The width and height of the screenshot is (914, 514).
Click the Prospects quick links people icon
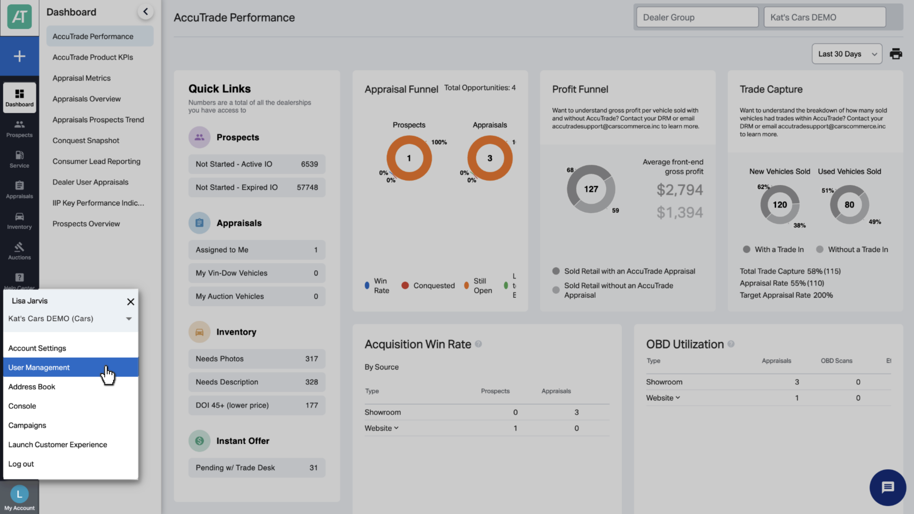199,137
